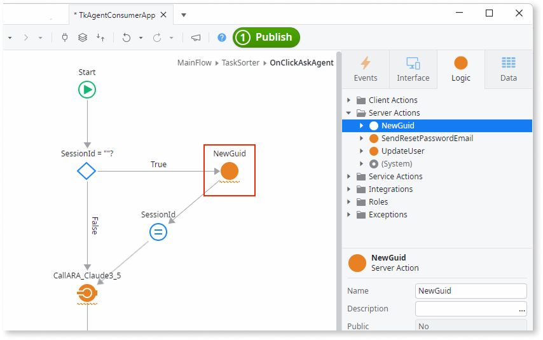Select the Start node on canvas
This screenshot has height=340, width=543.
pyautogui.click(x=87, y=90)
